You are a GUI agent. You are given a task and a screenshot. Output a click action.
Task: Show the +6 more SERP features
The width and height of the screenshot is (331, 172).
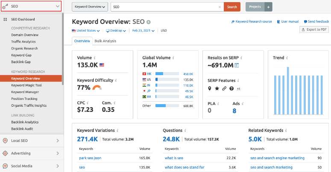coord(238,89)
